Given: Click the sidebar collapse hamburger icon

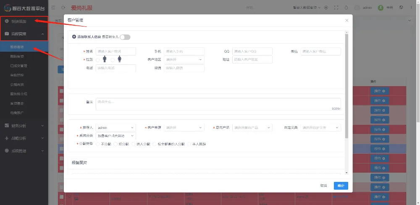Looking at the screenshot, I should [53, 8].
